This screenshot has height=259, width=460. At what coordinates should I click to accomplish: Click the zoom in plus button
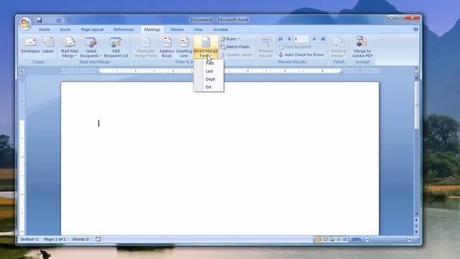pyautogui.click(x=410, y=240)
